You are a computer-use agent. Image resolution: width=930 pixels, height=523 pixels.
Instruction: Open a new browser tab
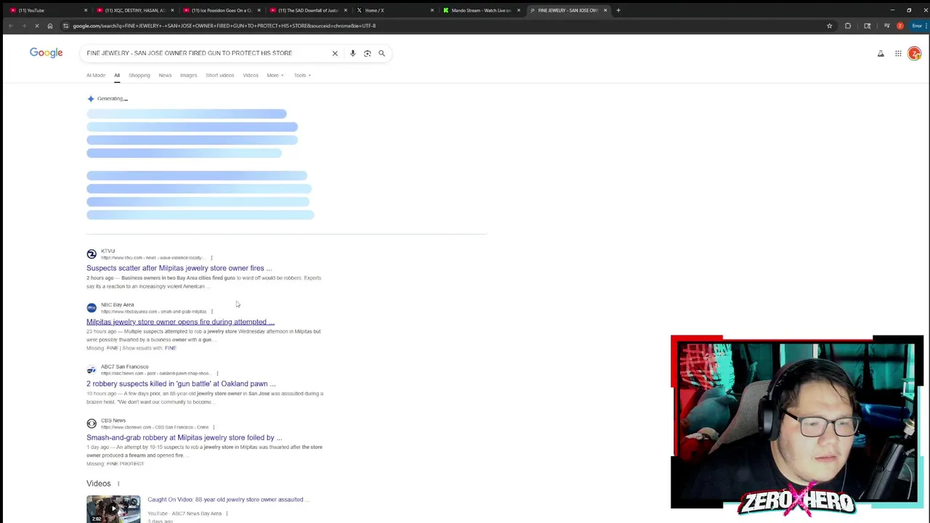pos(618,10)
